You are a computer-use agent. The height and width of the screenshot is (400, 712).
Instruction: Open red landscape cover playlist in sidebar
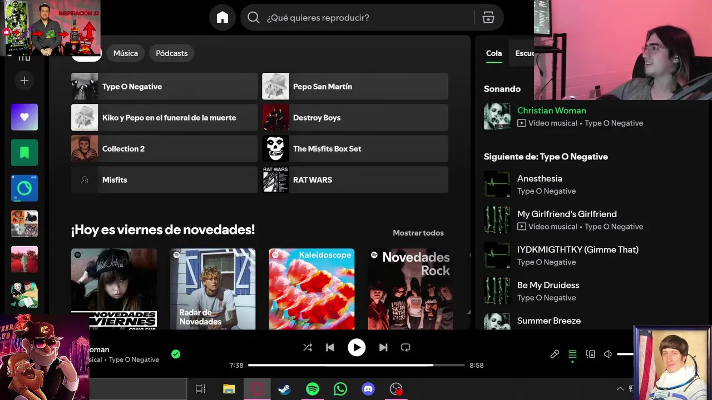(24, 259)
